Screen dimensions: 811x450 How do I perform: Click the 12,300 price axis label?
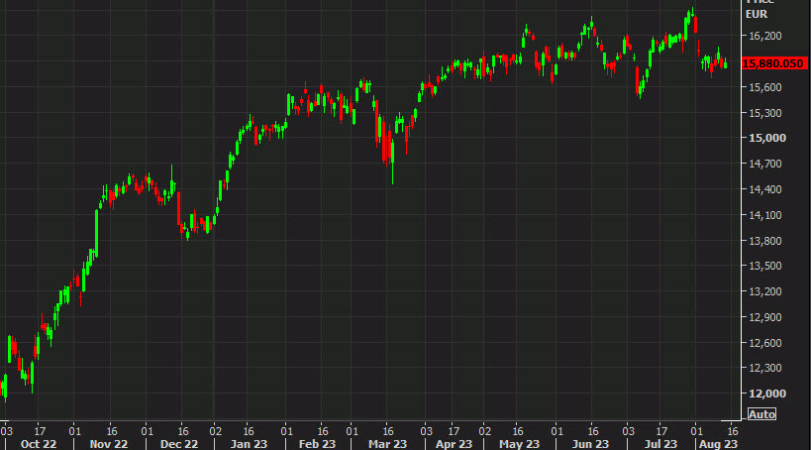click(765, 368)
